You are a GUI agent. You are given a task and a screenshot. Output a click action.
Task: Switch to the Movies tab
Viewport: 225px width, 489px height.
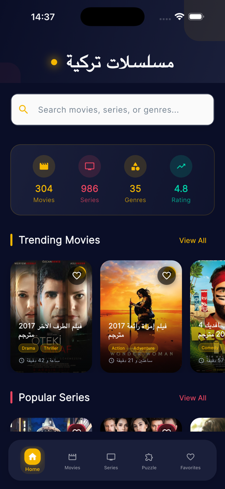pos(73,462)
